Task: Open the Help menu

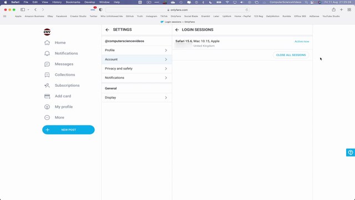Action: click(x=116, y=2)
